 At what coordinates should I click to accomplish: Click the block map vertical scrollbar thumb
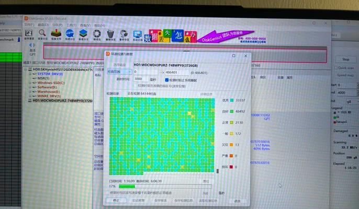pyautogui.click(x=217, y=171)
